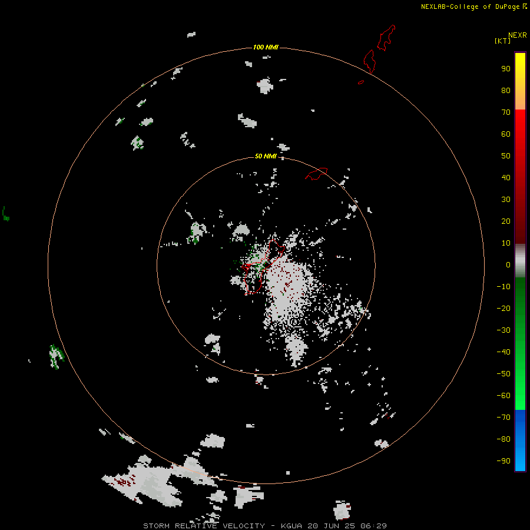Click the 70 value on velocity scale
The width and height of the screenshot is (530, 530).
click(x=506, y=112)
